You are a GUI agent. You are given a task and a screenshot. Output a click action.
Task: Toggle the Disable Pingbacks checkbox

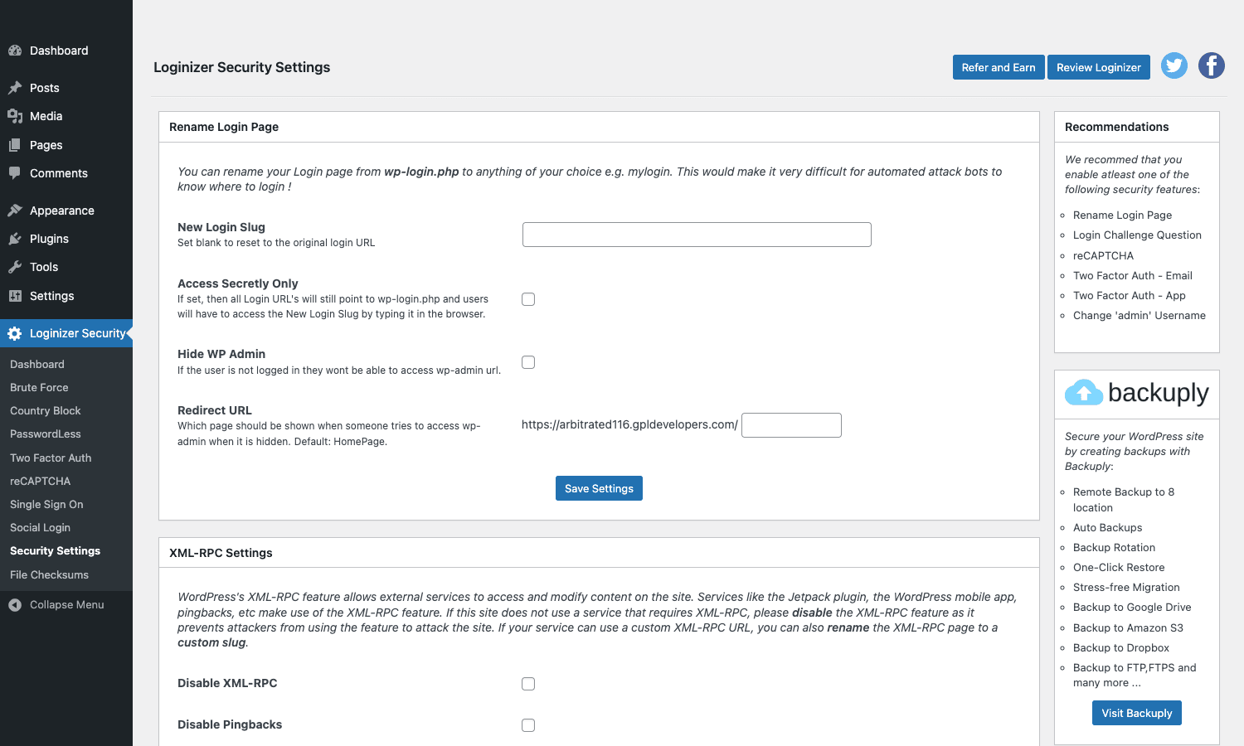click(528, 725)
